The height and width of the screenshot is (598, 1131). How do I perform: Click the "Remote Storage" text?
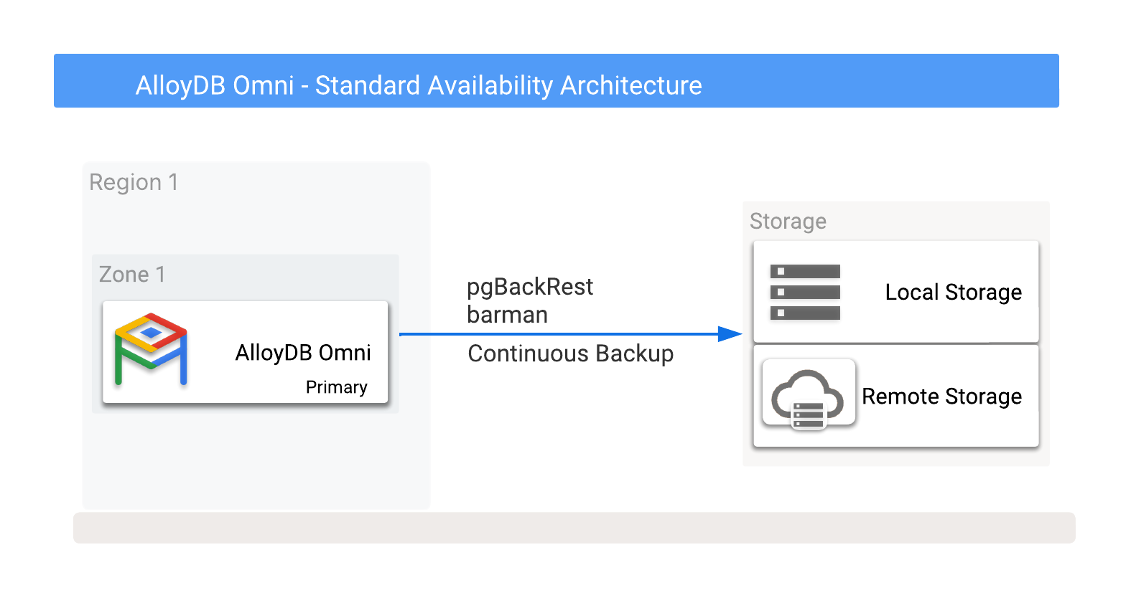pos(941,397)
